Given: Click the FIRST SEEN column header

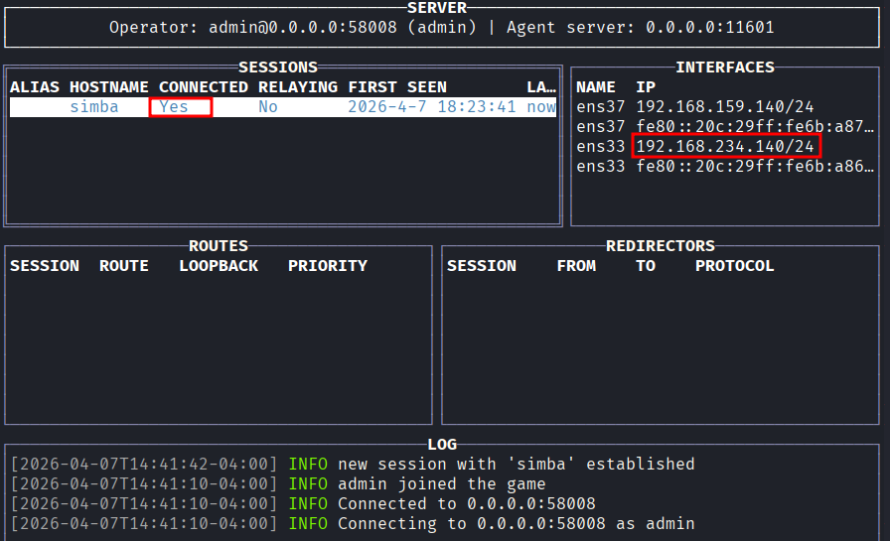Looking at the screenshot, I should coord(397,87).
